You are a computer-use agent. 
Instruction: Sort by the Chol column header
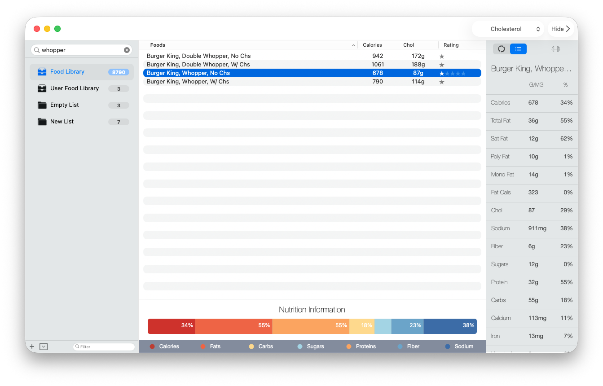(418, 45)
